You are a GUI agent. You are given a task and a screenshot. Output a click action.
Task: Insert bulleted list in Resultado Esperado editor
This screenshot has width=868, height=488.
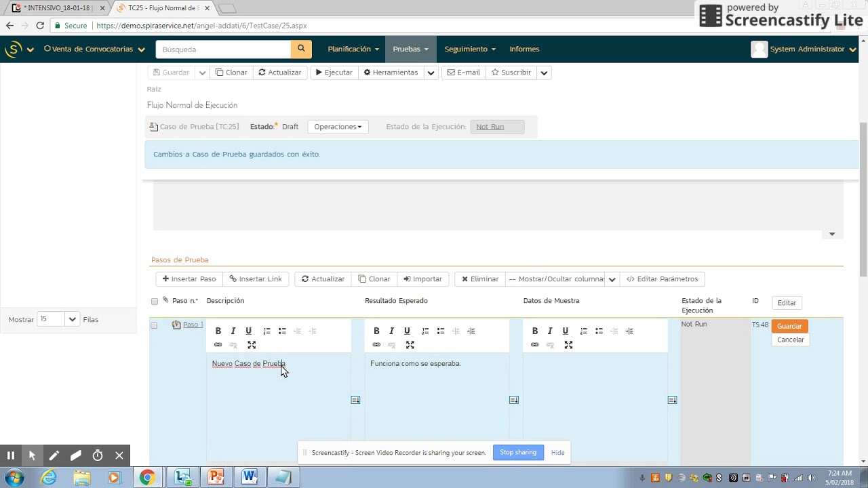pos(441,331)
